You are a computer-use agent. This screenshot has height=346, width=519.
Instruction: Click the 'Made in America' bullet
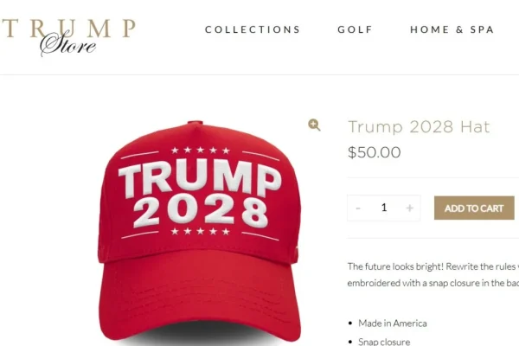pos(392,324)
